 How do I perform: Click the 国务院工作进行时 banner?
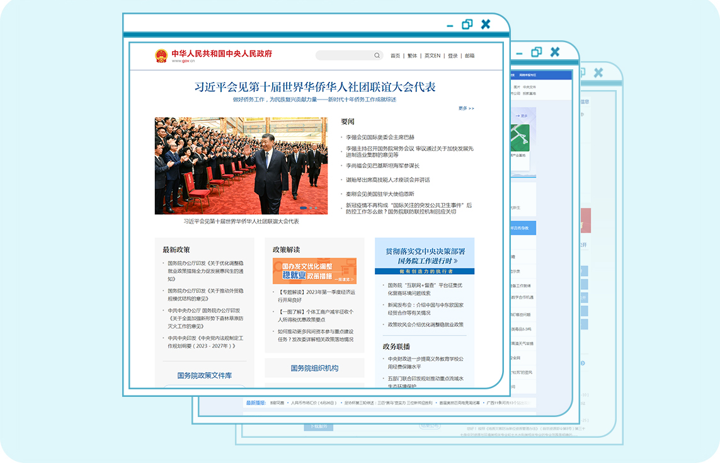pyautogui.click(x=425, y=256)
